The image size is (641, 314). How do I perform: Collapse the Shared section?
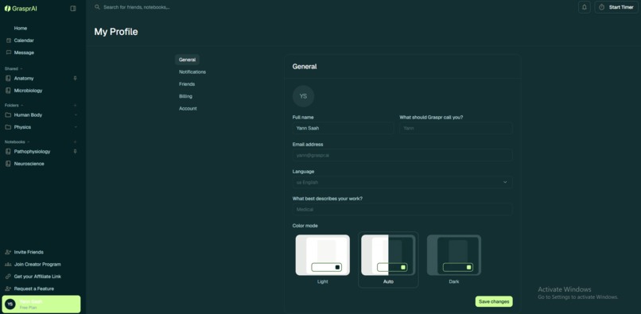21,69
